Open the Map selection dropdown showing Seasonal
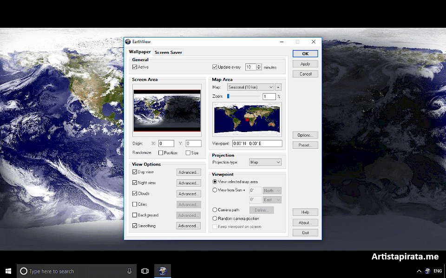 pyautogui.click(x=251, y=87)
